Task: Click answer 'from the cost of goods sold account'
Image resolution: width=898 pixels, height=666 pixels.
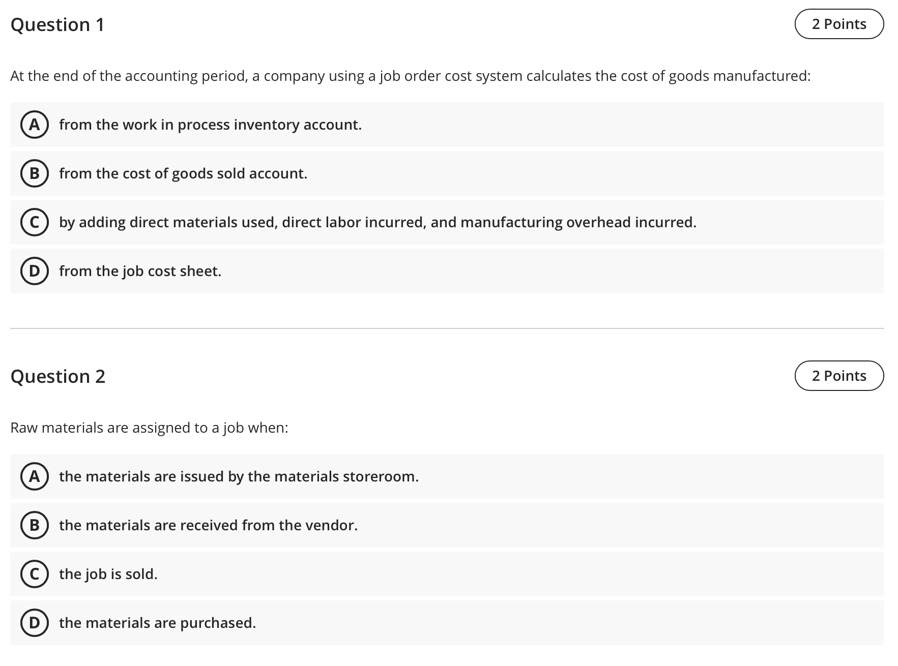Action: tap(183, 173)
